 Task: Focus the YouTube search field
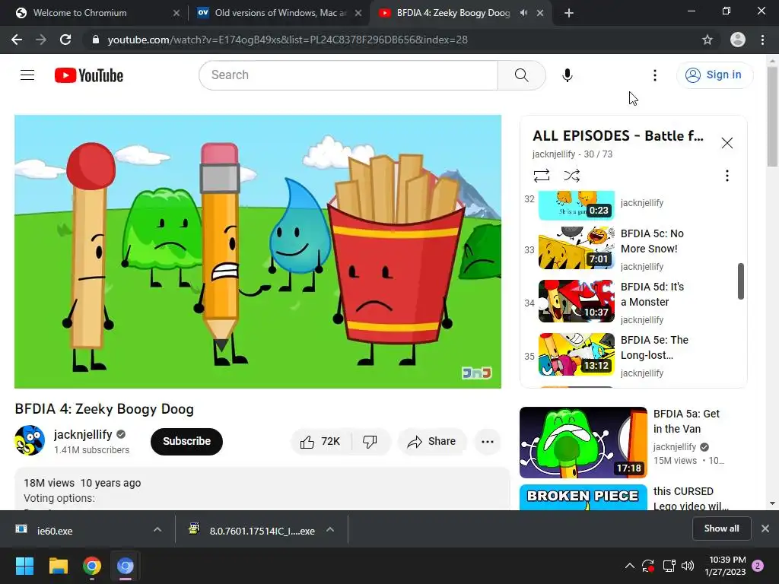click(348, 75)
